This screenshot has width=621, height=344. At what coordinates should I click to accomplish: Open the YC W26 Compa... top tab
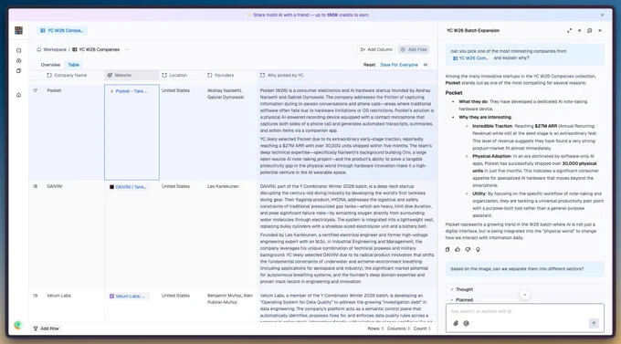(62, 30)
